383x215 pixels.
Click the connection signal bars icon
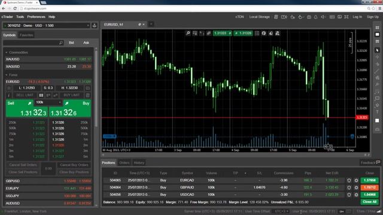coord(379,211)
